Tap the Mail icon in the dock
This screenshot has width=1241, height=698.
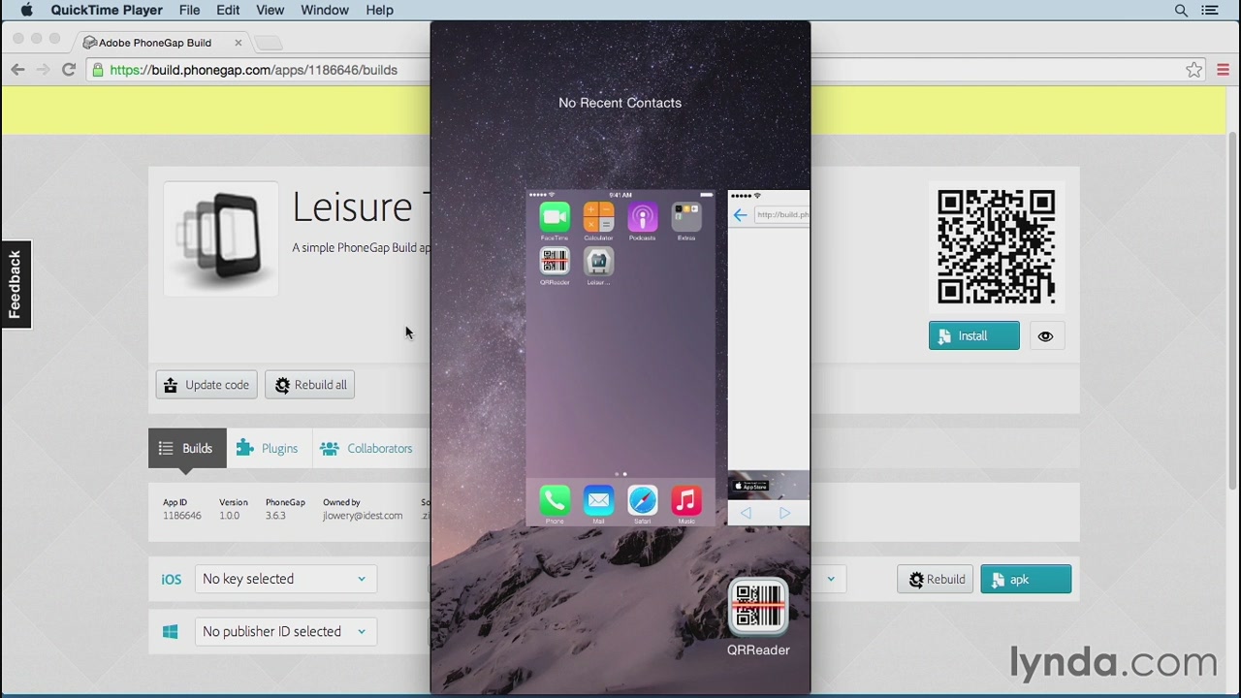(x=598, y=500)
